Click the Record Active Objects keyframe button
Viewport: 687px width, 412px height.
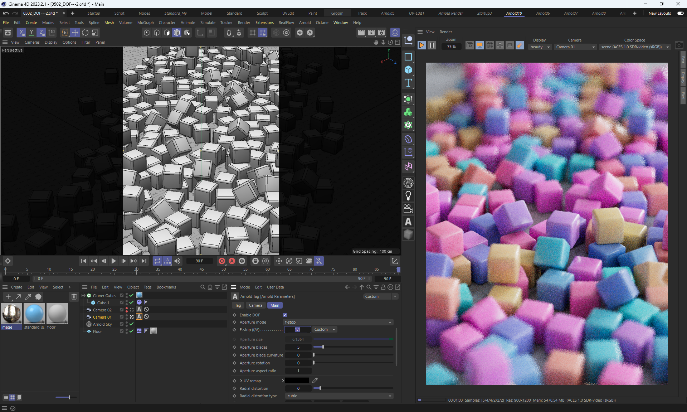click(222, 261)
